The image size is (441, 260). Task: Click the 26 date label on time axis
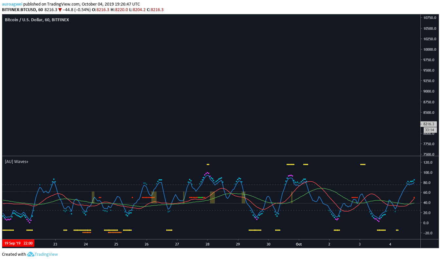coord(147,244)
